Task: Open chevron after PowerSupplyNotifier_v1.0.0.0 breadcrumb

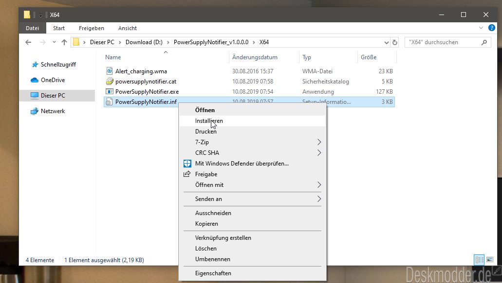Action: (254, 42)
